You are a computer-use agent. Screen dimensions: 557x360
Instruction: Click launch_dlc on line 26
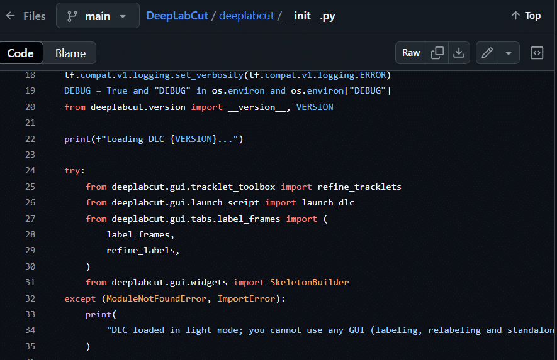tap(328, 202)
